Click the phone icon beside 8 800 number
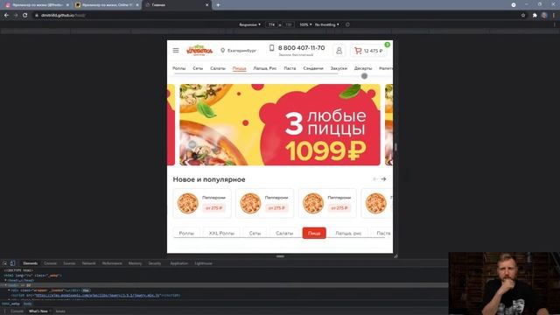560x315 pixels. coord(271,48)
